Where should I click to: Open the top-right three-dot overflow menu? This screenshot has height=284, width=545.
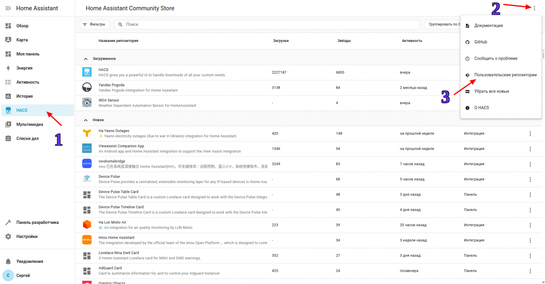534,8
